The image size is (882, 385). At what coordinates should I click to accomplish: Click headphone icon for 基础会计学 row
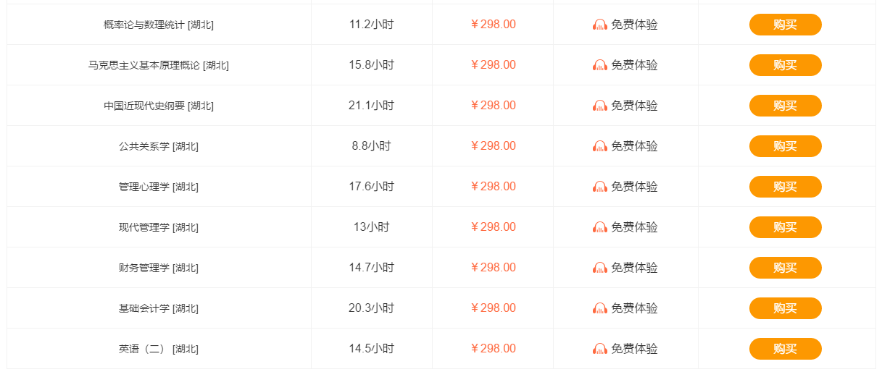point(600,308)
